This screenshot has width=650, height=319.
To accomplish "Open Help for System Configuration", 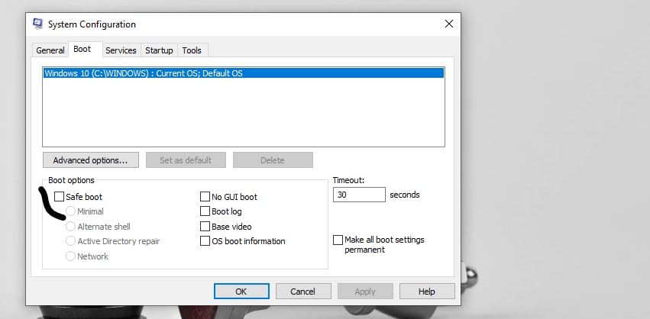I will (427, 292).
